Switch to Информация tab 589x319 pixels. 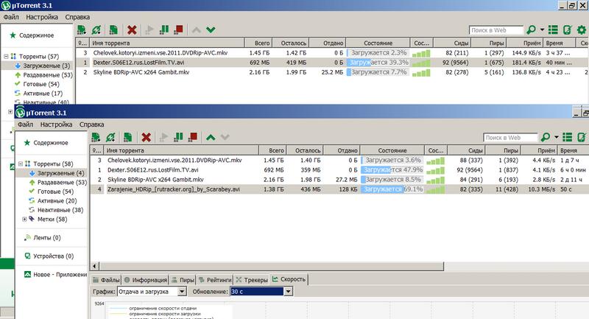coord(145,280)
